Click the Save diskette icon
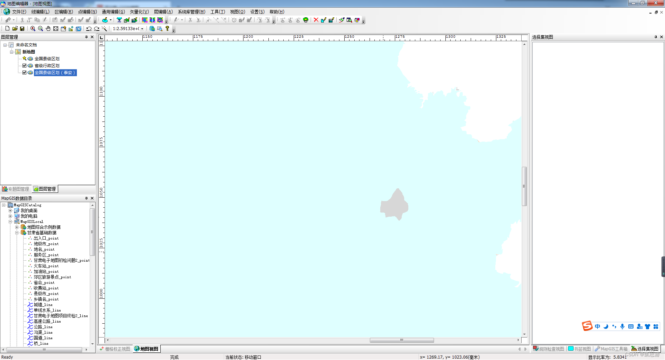The height and width of the screenshot is (360, 665). pos(22,29)
